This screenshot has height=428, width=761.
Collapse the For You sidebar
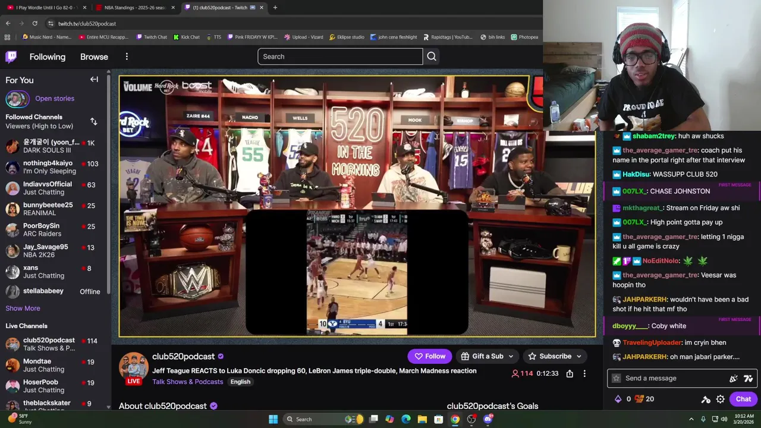(94, 80)
